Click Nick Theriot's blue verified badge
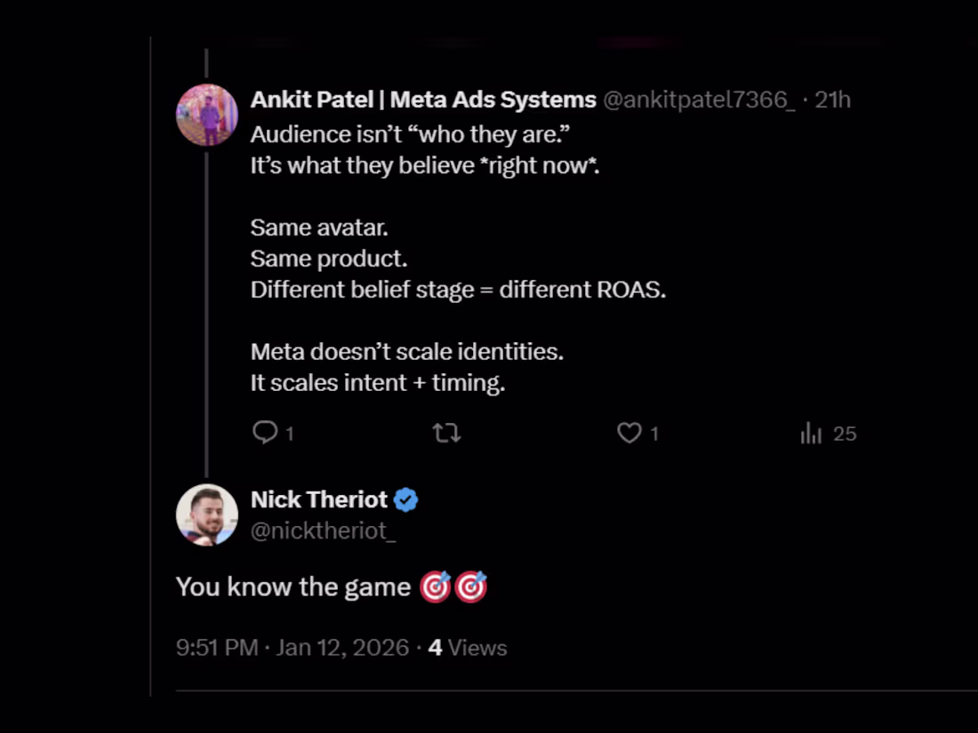This screenshot has width=978, height=733. (x=406, y=500)
